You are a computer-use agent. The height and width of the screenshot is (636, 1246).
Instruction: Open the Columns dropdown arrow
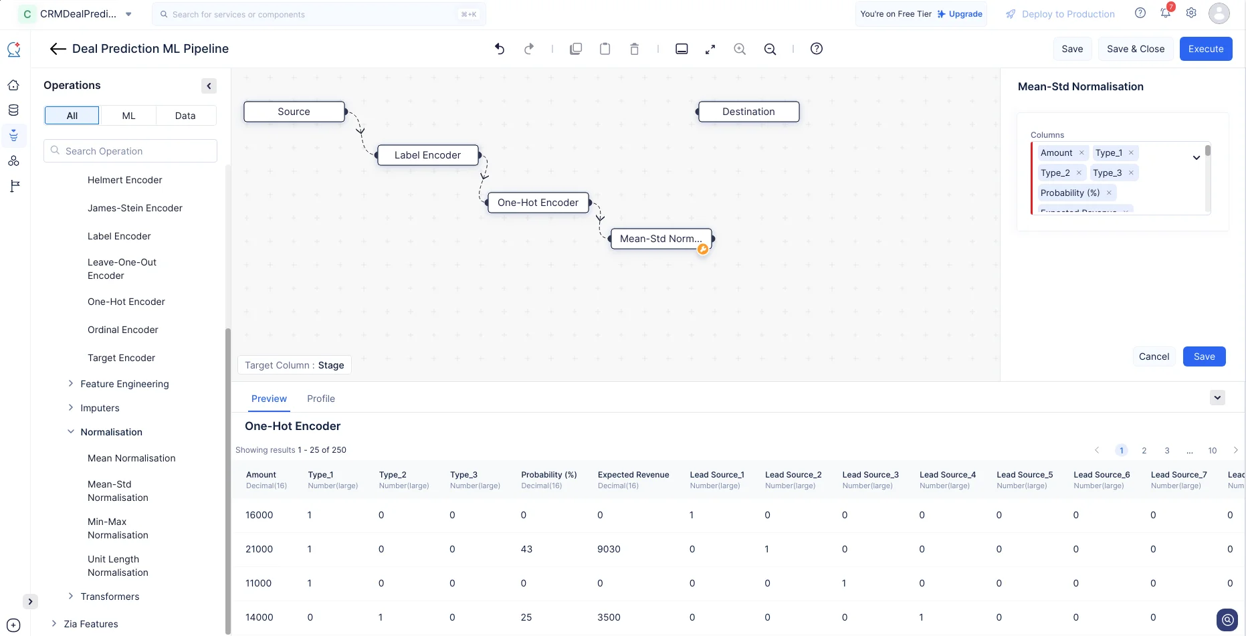(1197, 158)
